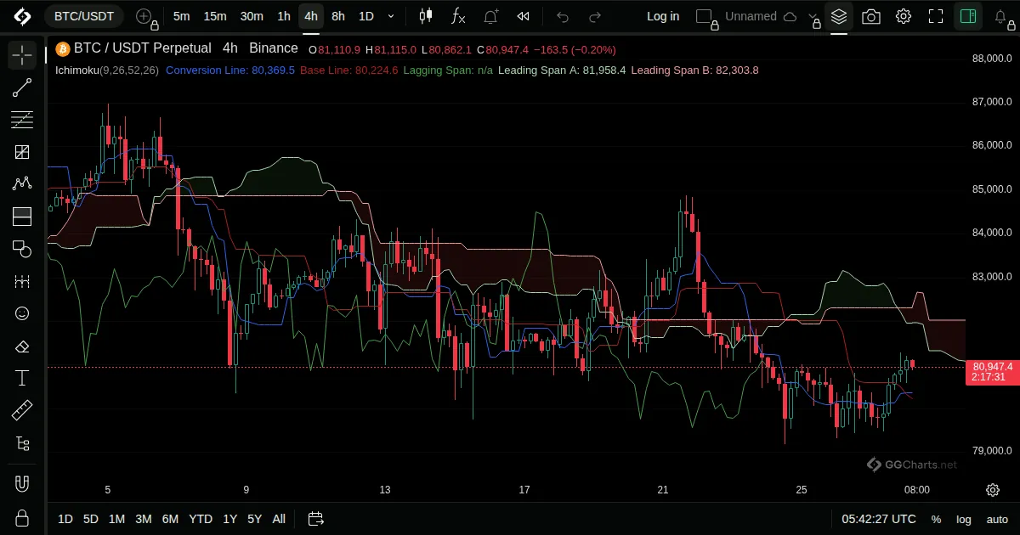Set date range to 3M
This screenshot has width=1020, height=535.
pos(144,519)
